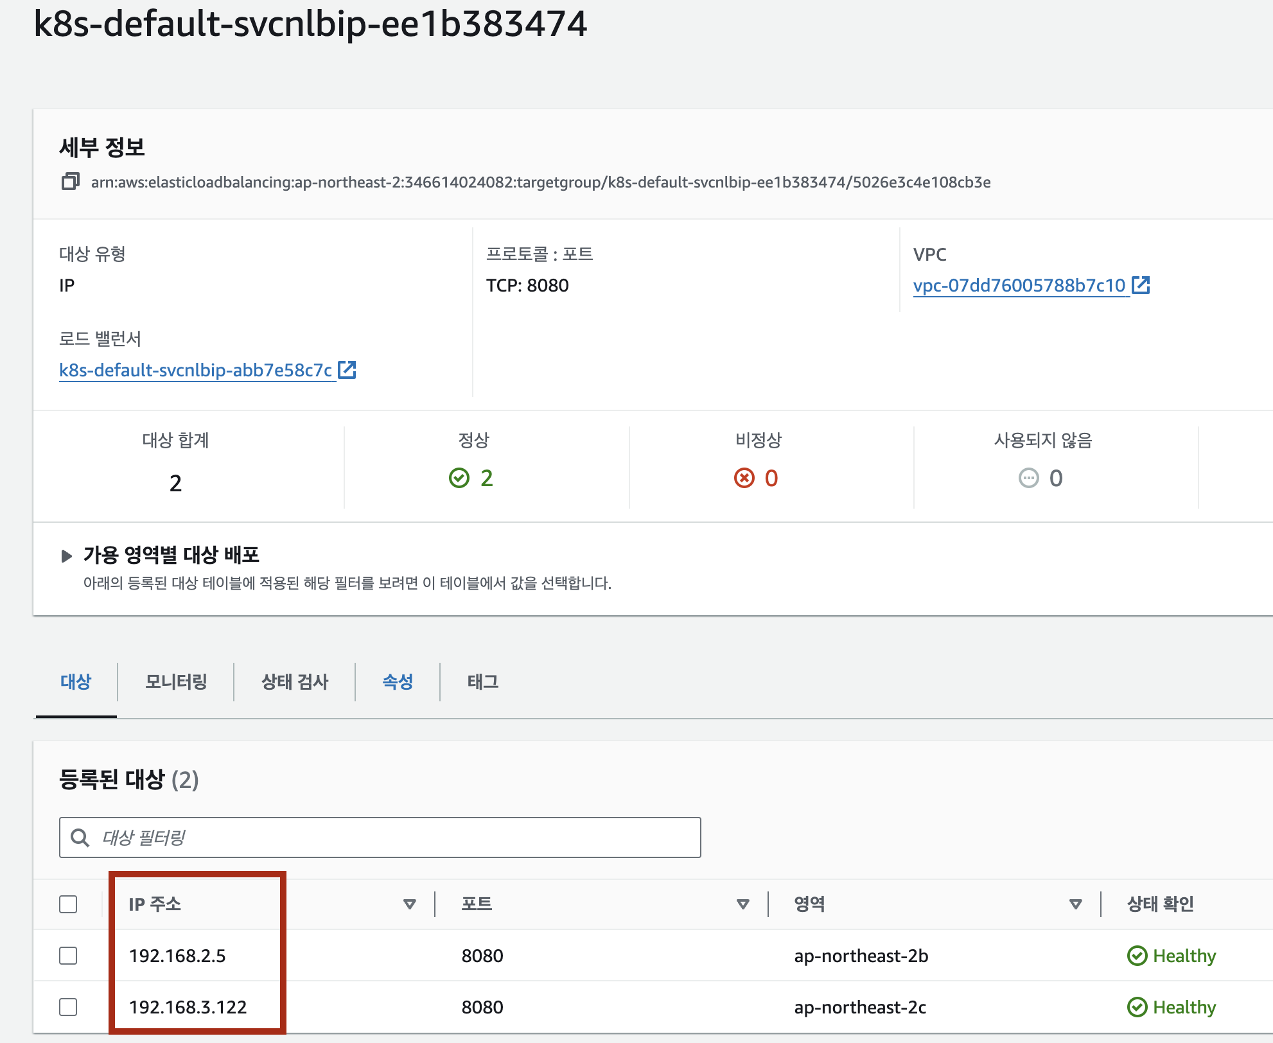Sort by the 포트 column arrow
This screenshot has height=1043, width=1273.
743,904
